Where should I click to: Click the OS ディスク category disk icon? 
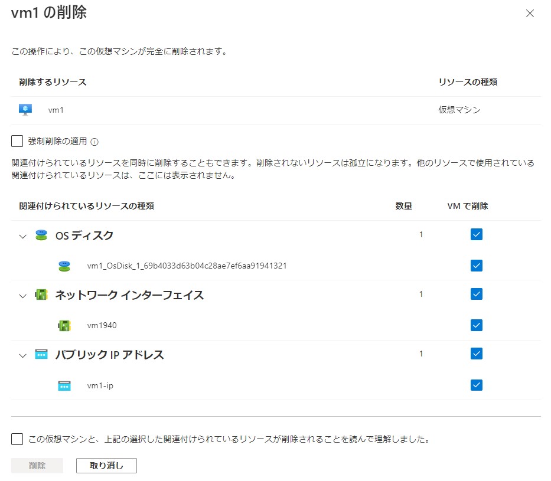pyautogui.click(x=41, y=235)
